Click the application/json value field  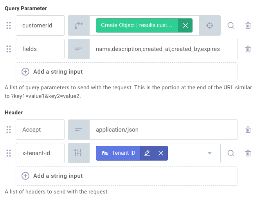[164, 130]
